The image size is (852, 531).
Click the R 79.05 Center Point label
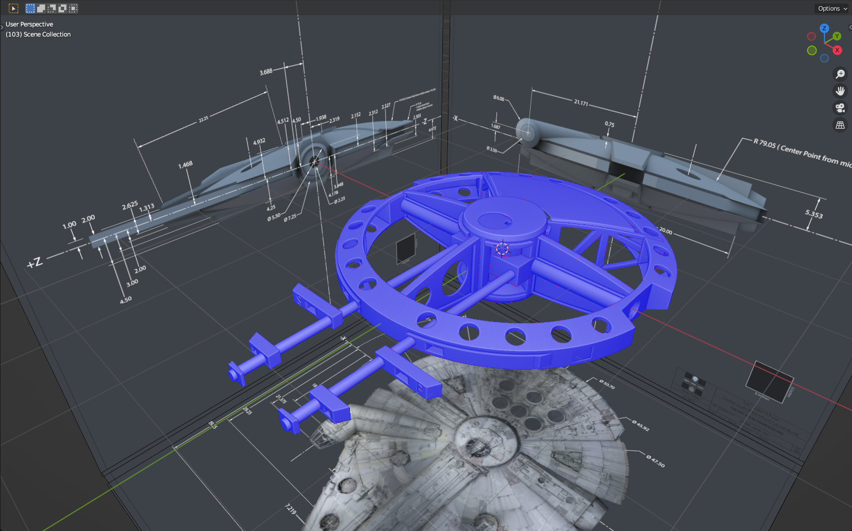click(803, 152)
